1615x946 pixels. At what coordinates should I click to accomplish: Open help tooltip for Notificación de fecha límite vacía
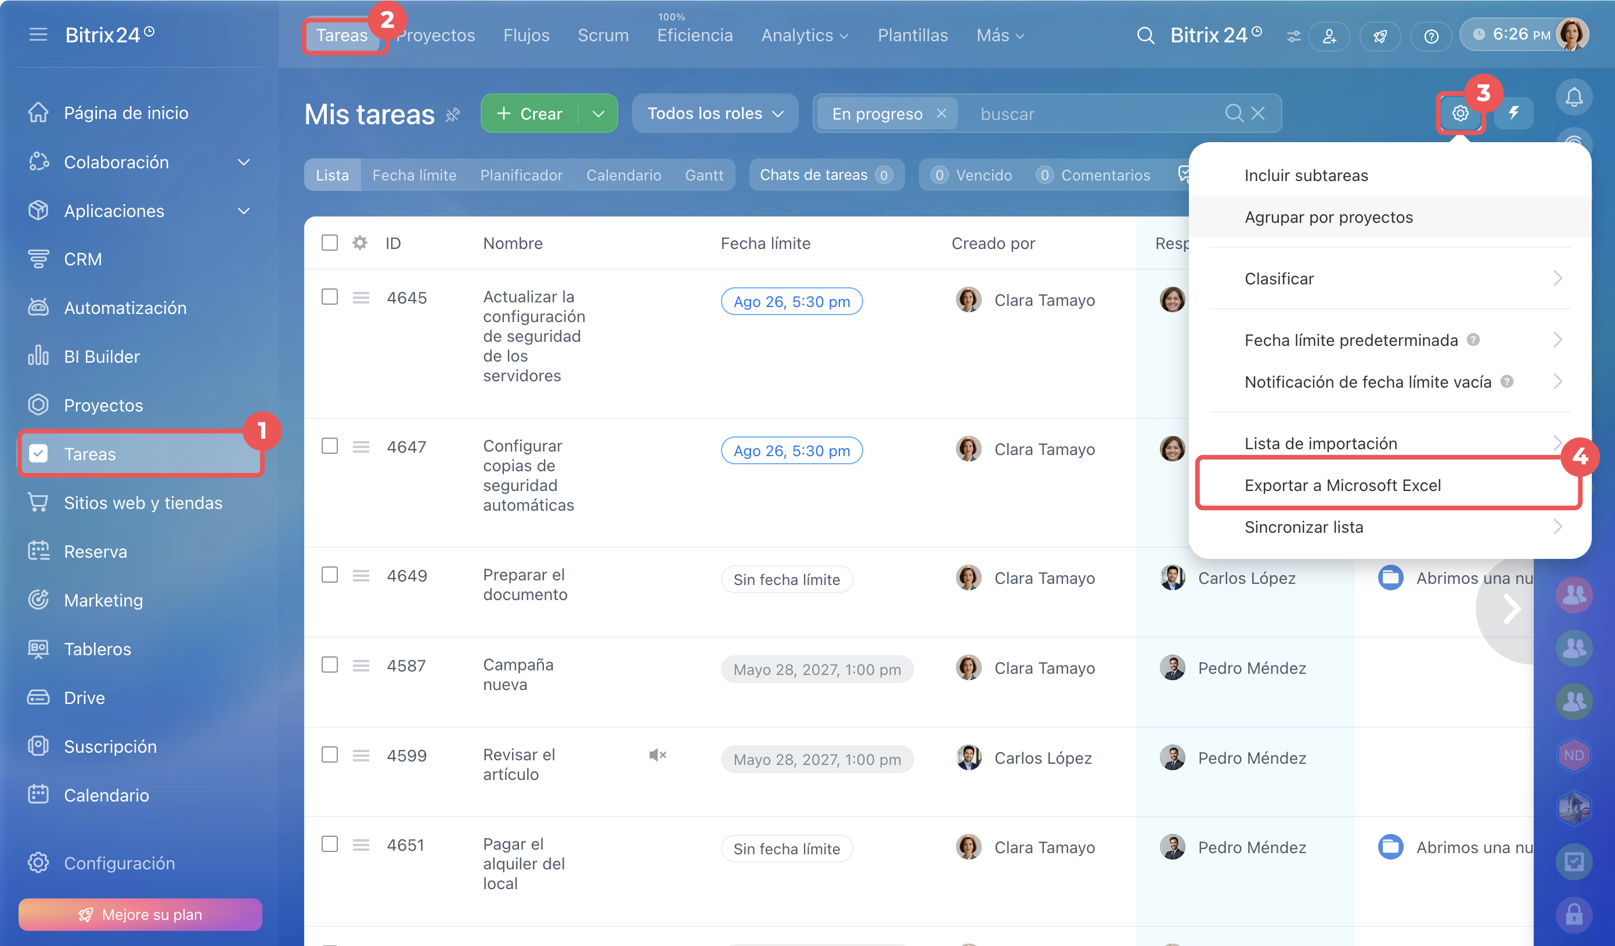(x=1508, y=381)
